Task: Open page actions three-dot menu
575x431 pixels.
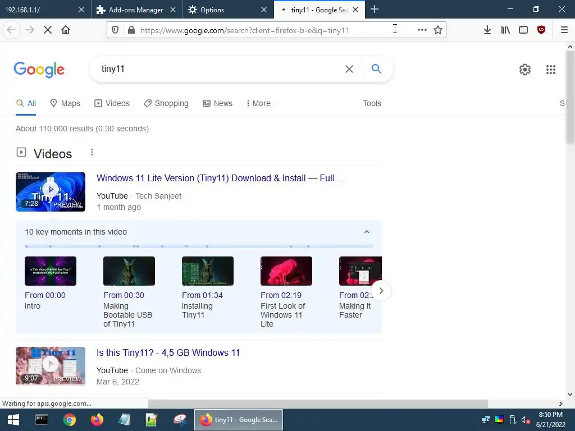Action: tap(422, 30)
